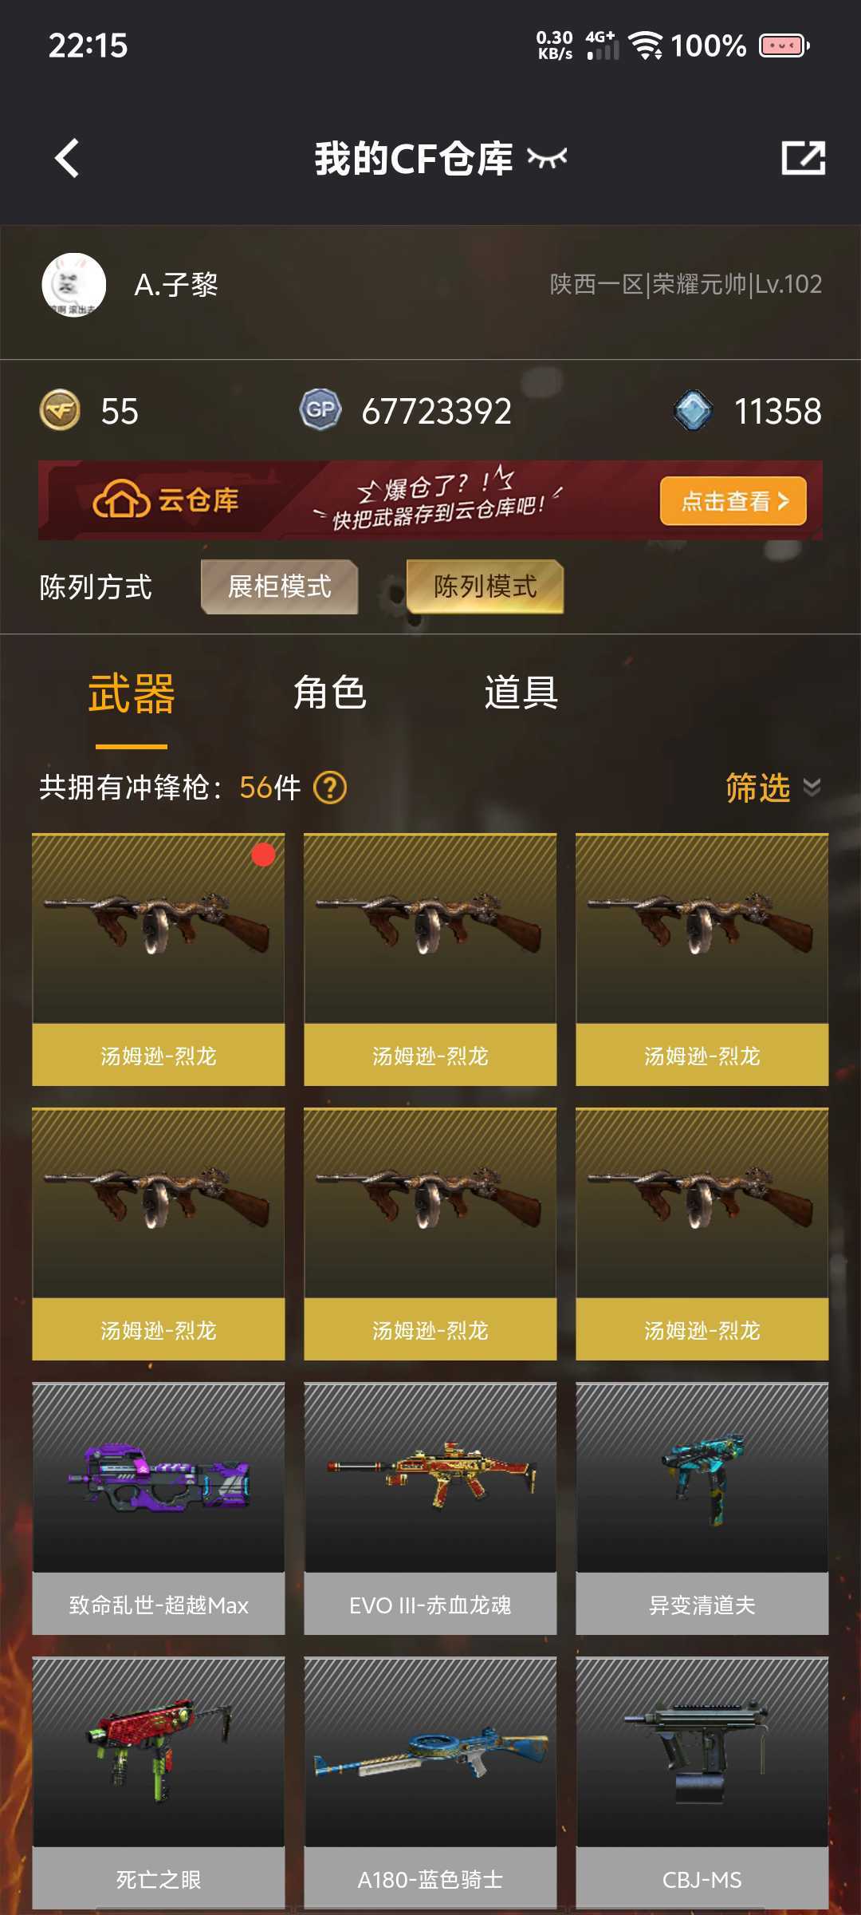Tap the diamond currency icon

click(693, 411)
